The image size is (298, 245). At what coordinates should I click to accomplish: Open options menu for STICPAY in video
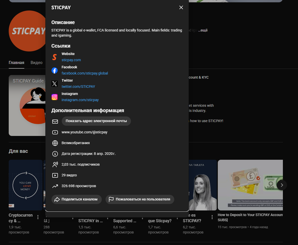[x=108, y=218]
